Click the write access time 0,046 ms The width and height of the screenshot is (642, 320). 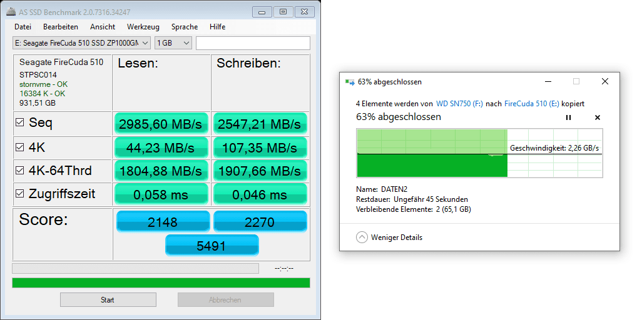point(260,194)
